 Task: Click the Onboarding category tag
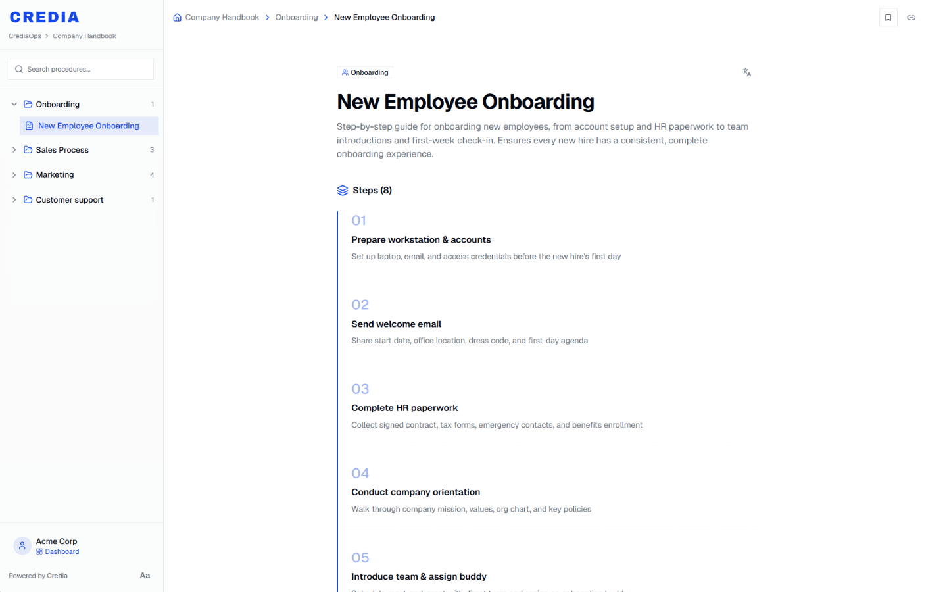tap(365, 72)
